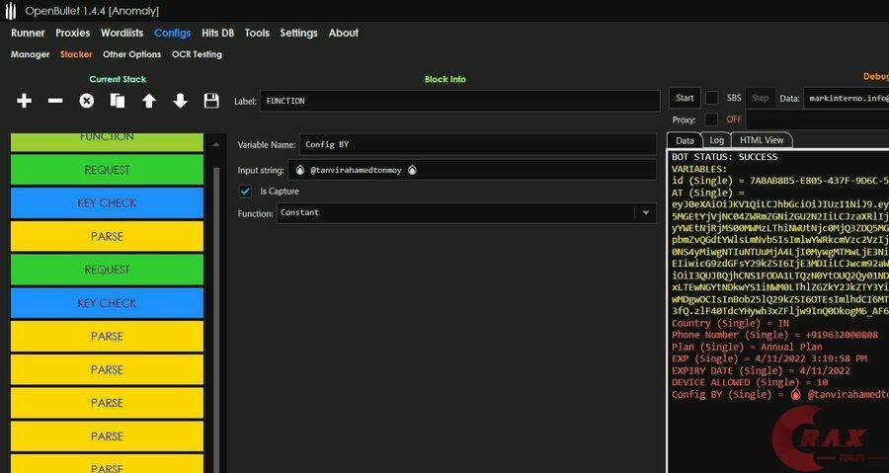Click the 'AT (Single) =' line
This screenshot has height=473, width=889.
click(707, 193)
